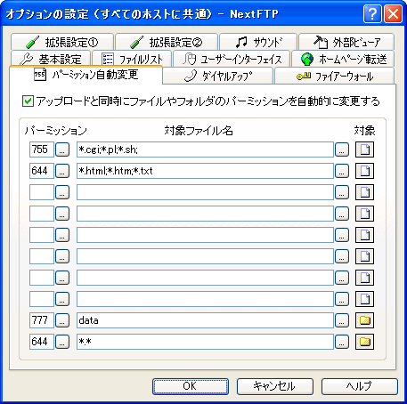Click the file target icon in the third row
Screen dimensions: 407x404
click(x=364, y=192)
